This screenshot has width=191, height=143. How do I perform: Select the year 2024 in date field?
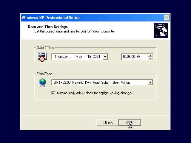[x=96, y=57]
